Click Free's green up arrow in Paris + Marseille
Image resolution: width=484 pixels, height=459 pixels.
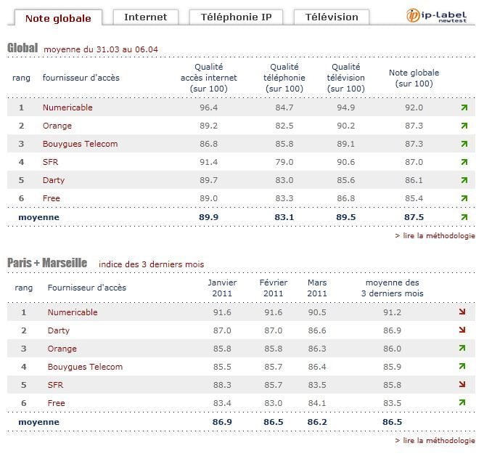pos(463,403)
